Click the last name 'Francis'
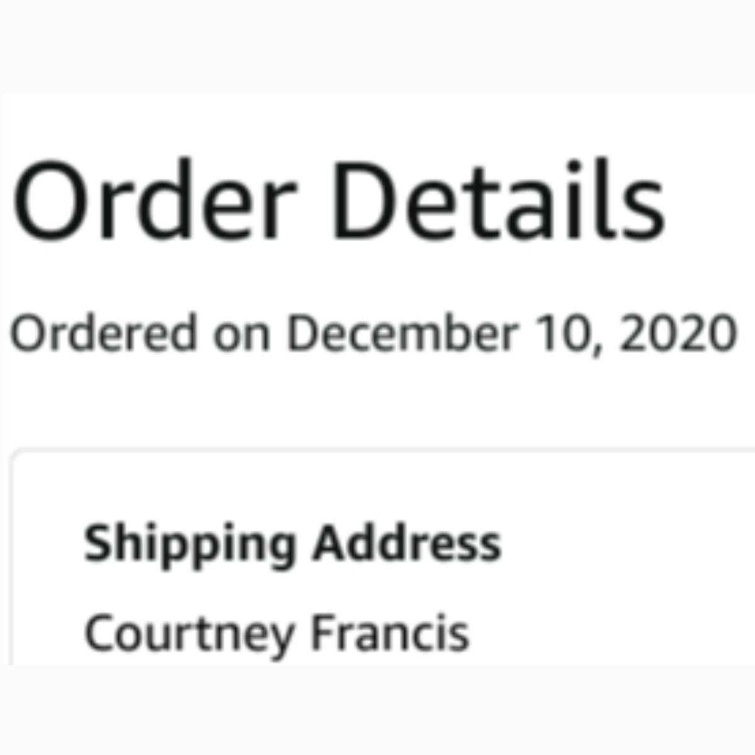 [x=390, y=633]
